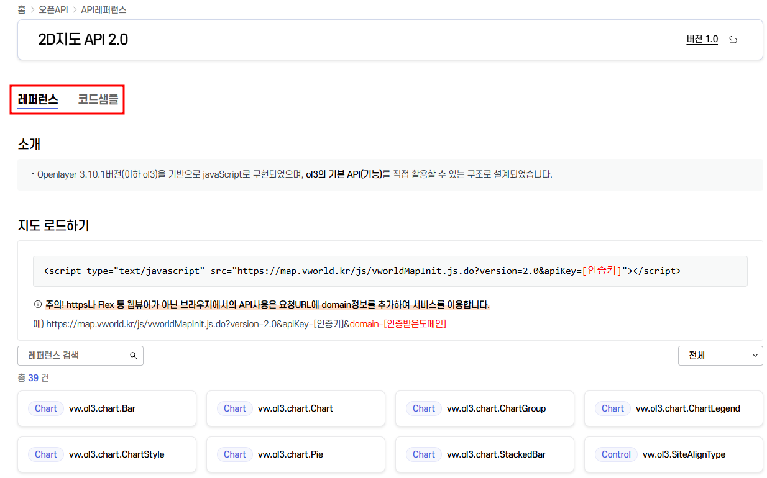The image size is (767, 478).
Task: Open API레퍼런스 breadcrumb link
Action: pyautogui.click(x=104, y=10)
